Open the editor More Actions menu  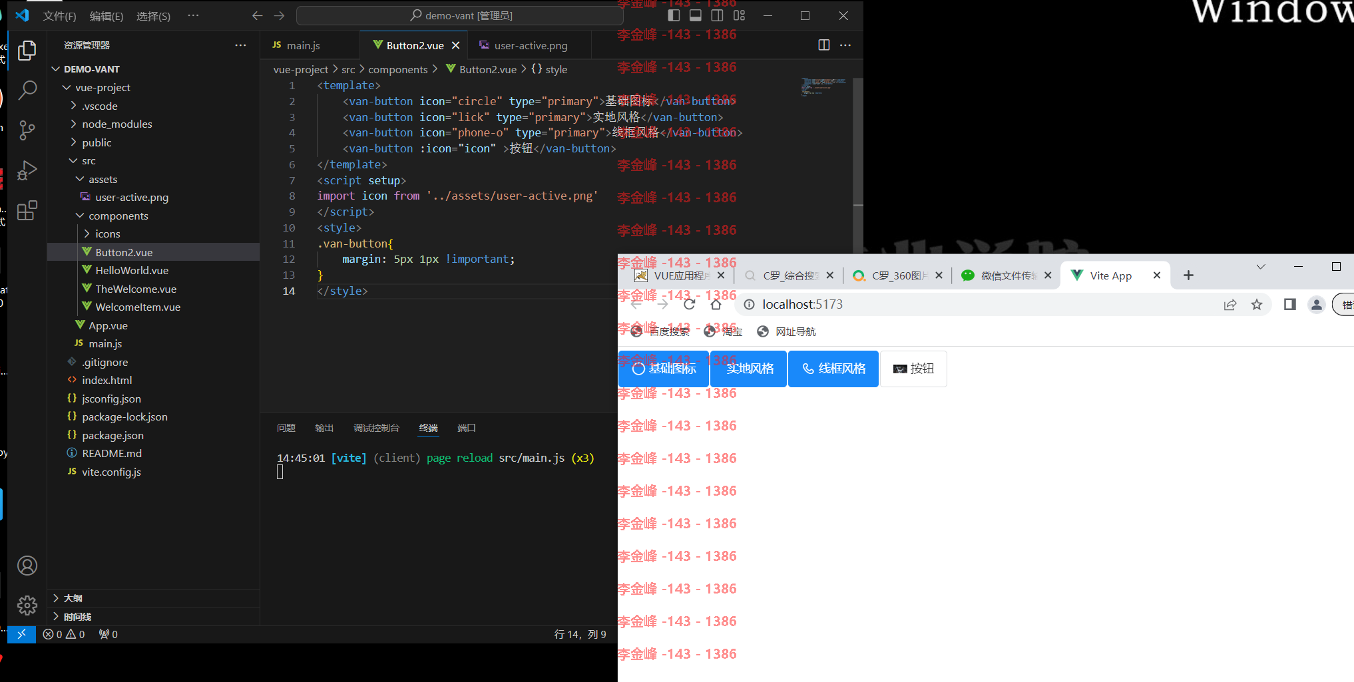pyautogui.click(x=845, y=45)
